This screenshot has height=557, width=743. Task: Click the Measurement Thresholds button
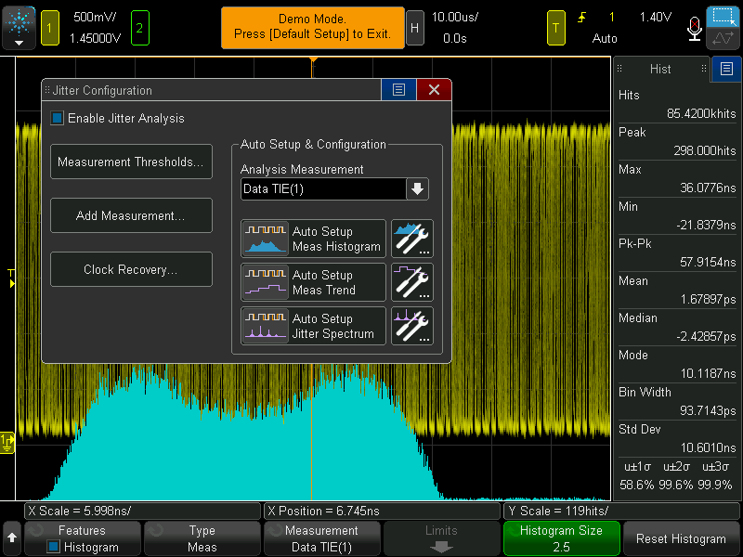[131, 162]
